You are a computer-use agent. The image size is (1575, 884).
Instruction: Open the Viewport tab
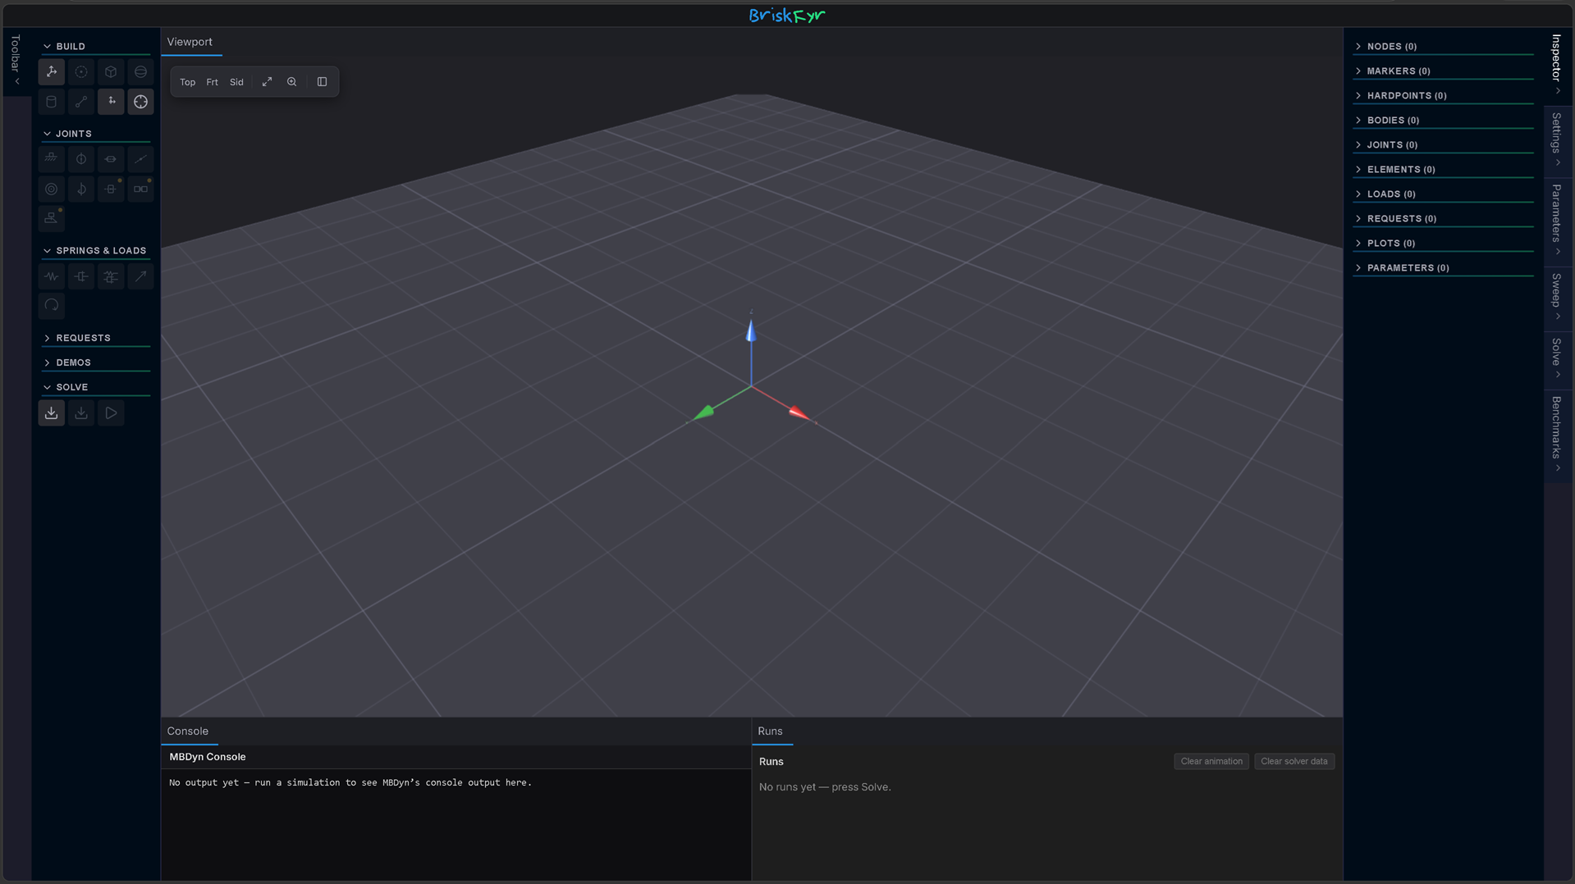tap(190, 42)
